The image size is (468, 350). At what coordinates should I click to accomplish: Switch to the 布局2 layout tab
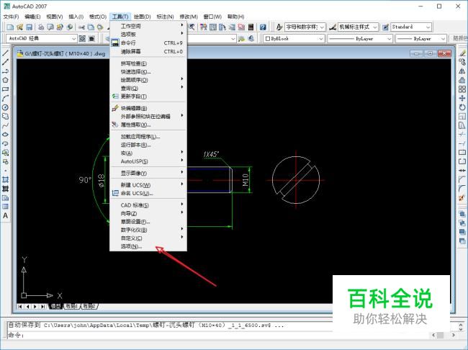click(89, 306)
